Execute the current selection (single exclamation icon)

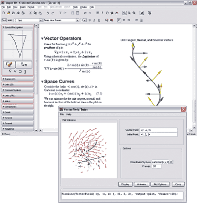[102, 13]
